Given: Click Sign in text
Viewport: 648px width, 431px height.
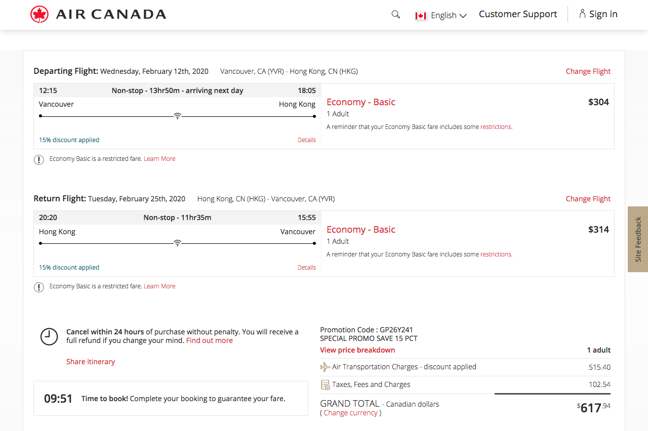Looking at the screenshot, I should 603,14.
